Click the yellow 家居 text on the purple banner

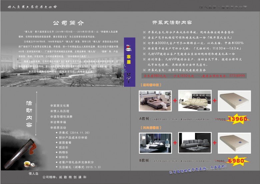coord(129,59)
